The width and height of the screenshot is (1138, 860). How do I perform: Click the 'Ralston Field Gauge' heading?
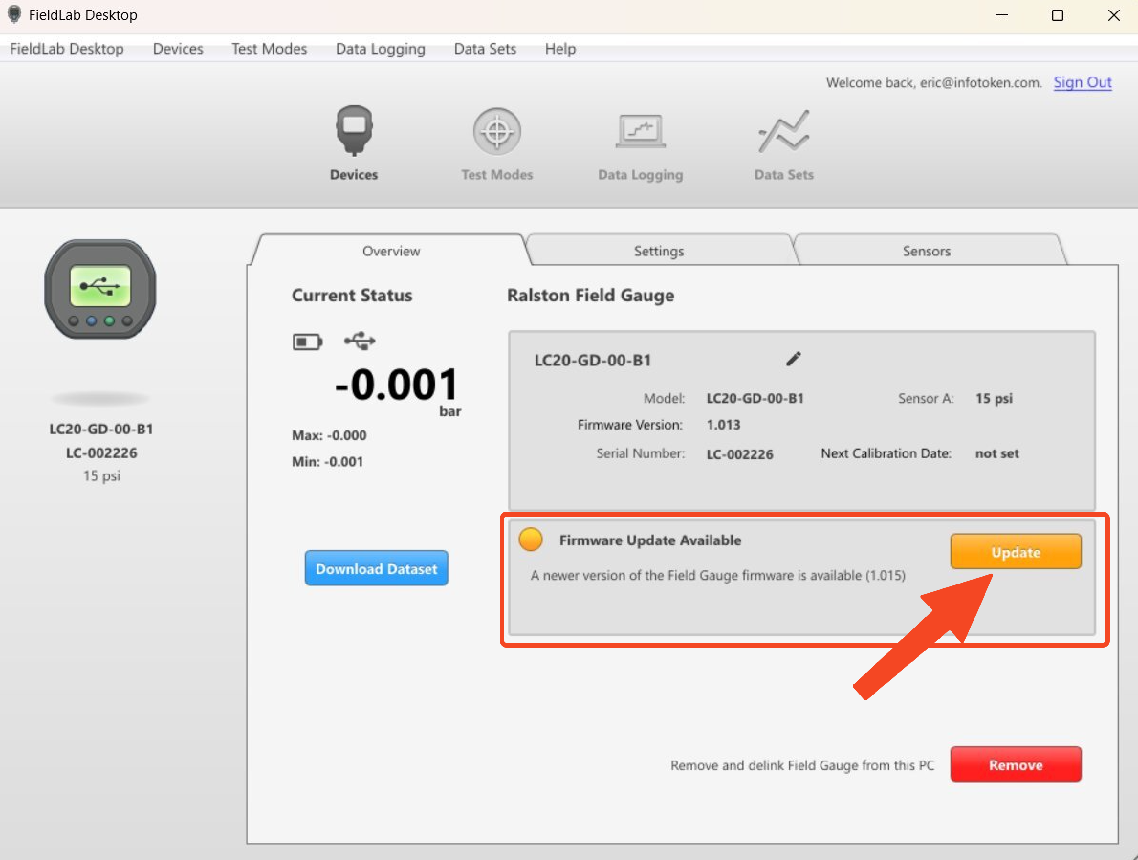point(591,295)
